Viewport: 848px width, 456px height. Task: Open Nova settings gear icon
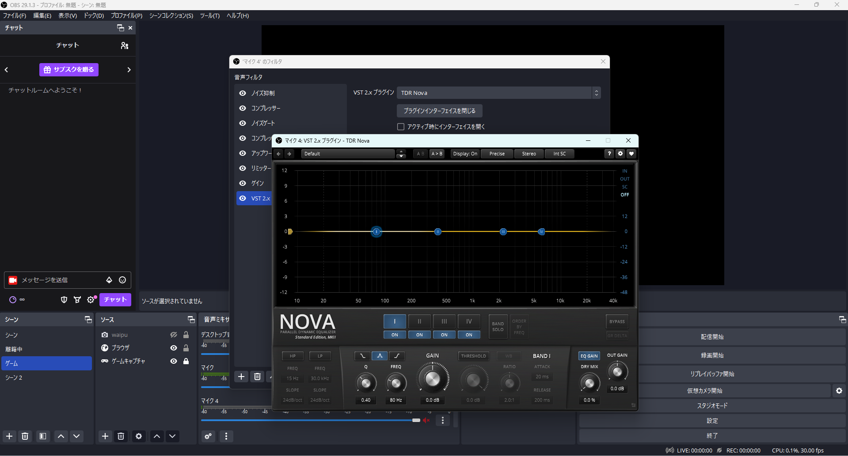tap(620, 154)
